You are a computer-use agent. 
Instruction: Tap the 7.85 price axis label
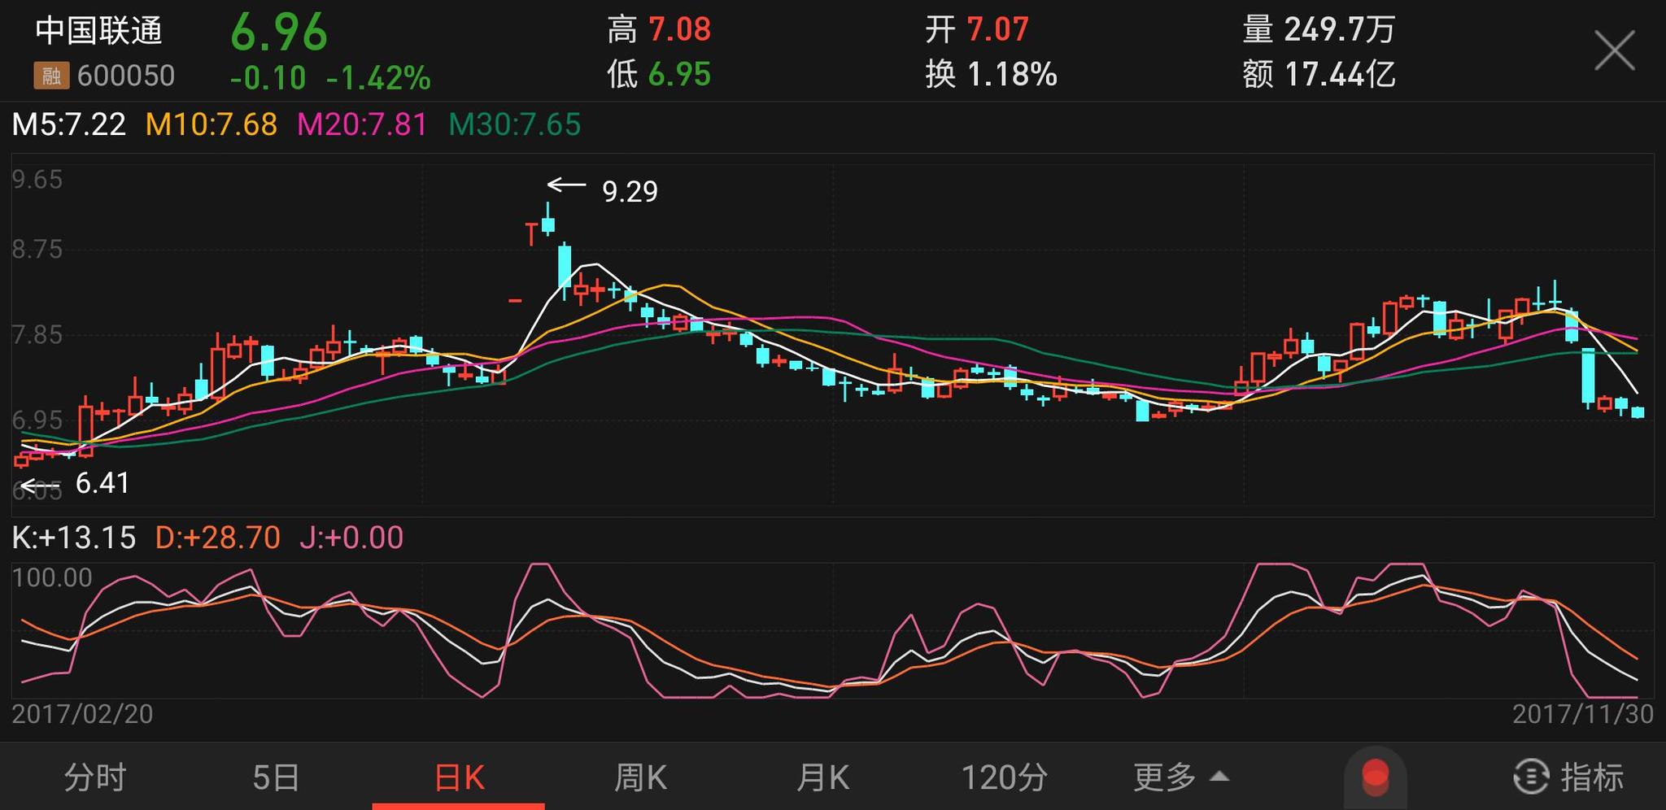coord(37,334)
